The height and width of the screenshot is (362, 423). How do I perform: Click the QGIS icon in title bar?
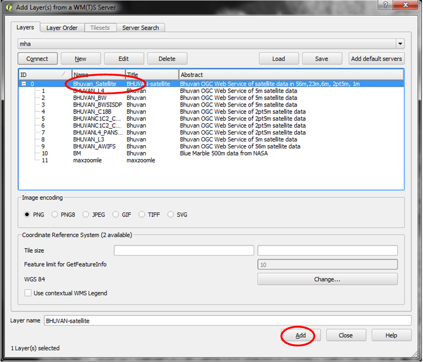tap(9, 8)
